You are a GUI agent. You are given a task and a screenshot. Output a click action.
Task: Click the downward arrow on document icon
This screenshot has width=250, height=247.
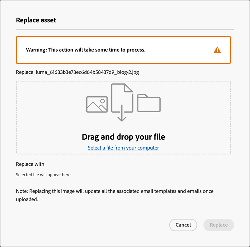pos(122,113)
